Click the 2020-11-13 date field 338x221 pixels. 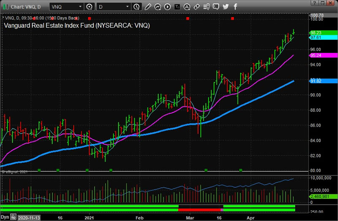[x=29, y=218]
